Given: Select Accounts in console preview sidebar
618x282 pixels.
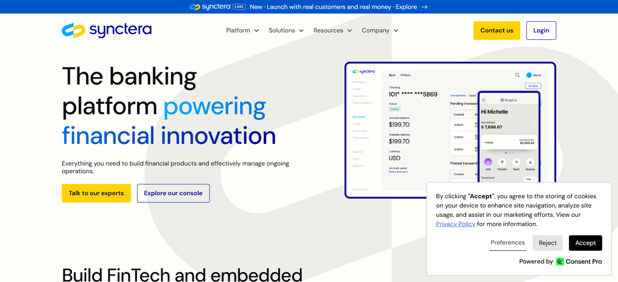Looking at the screenshot, I should click(x=358, y=117).
